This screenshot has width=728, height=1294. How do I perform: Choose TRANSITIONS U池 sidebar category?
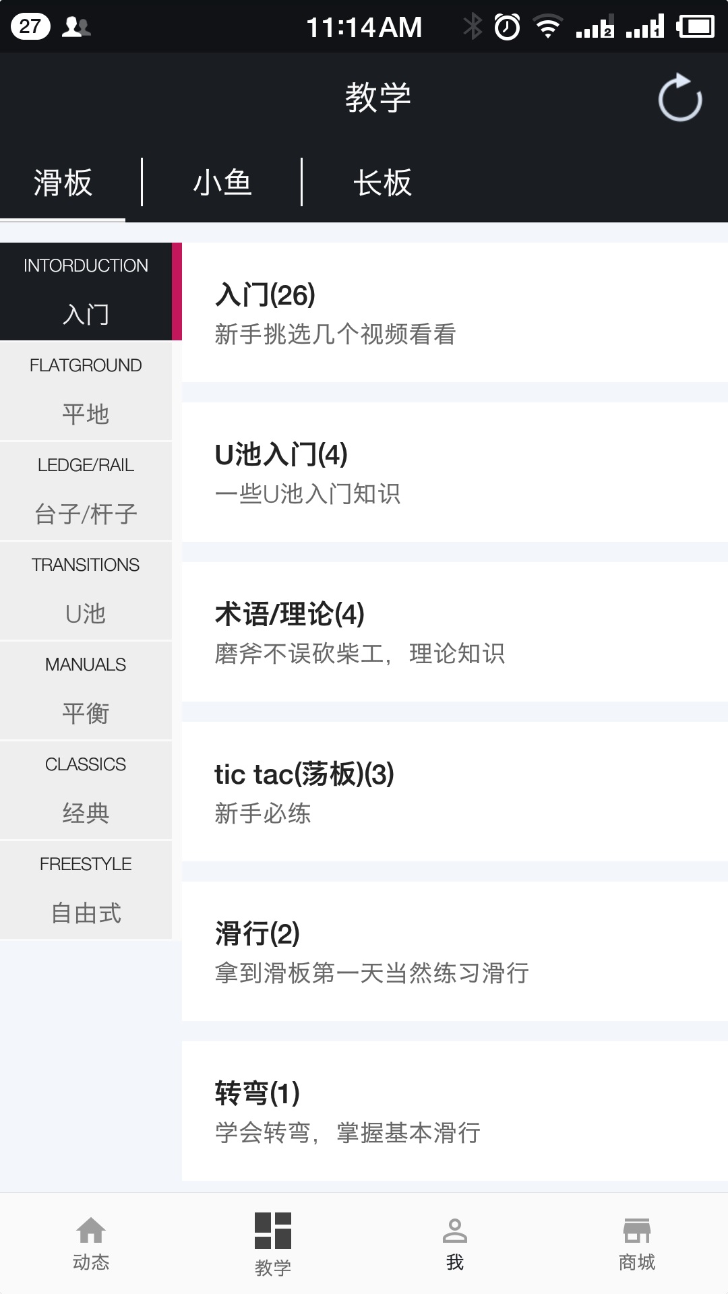[86, 590]
